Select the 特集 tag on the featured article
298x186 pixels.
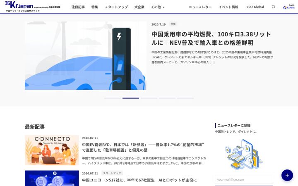point(173,24)
